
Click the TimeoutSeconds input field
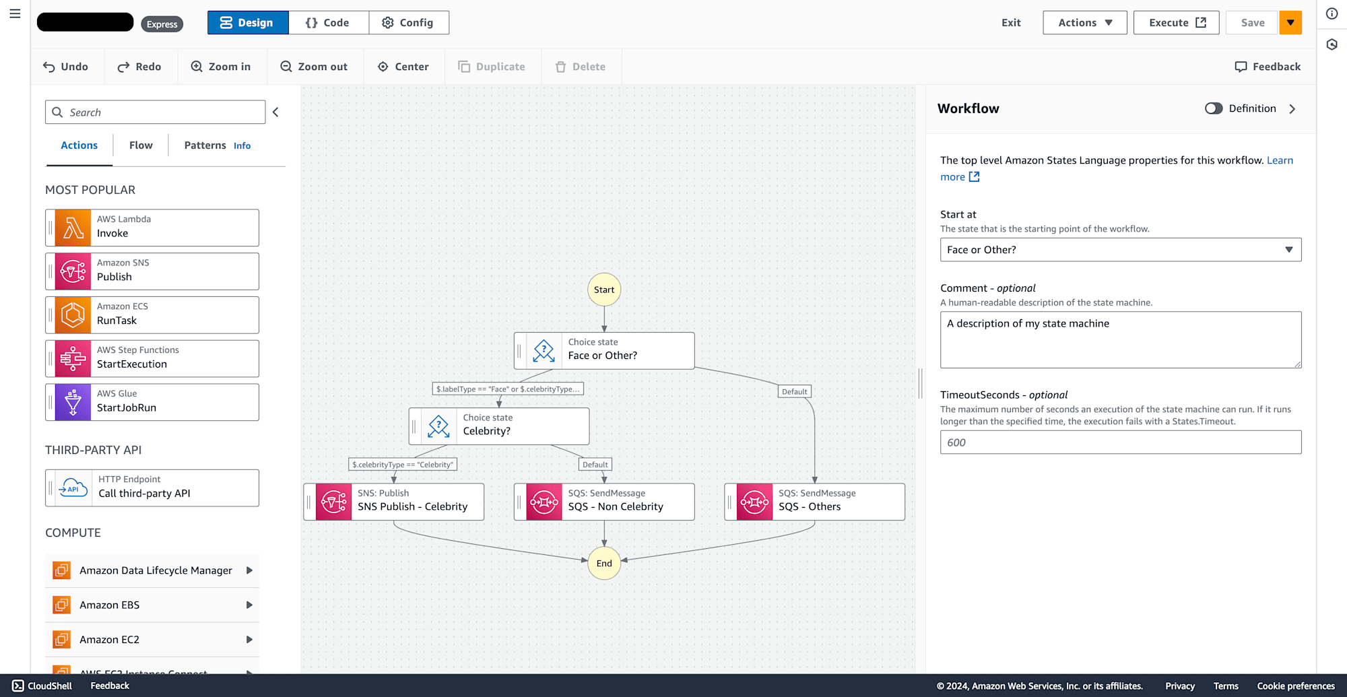[1121, 442]
